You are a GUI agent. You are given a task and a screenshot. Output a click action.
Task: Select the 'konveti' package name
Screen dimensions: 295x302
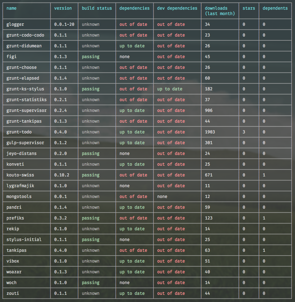pyautogui.click(x=15, y=165)
